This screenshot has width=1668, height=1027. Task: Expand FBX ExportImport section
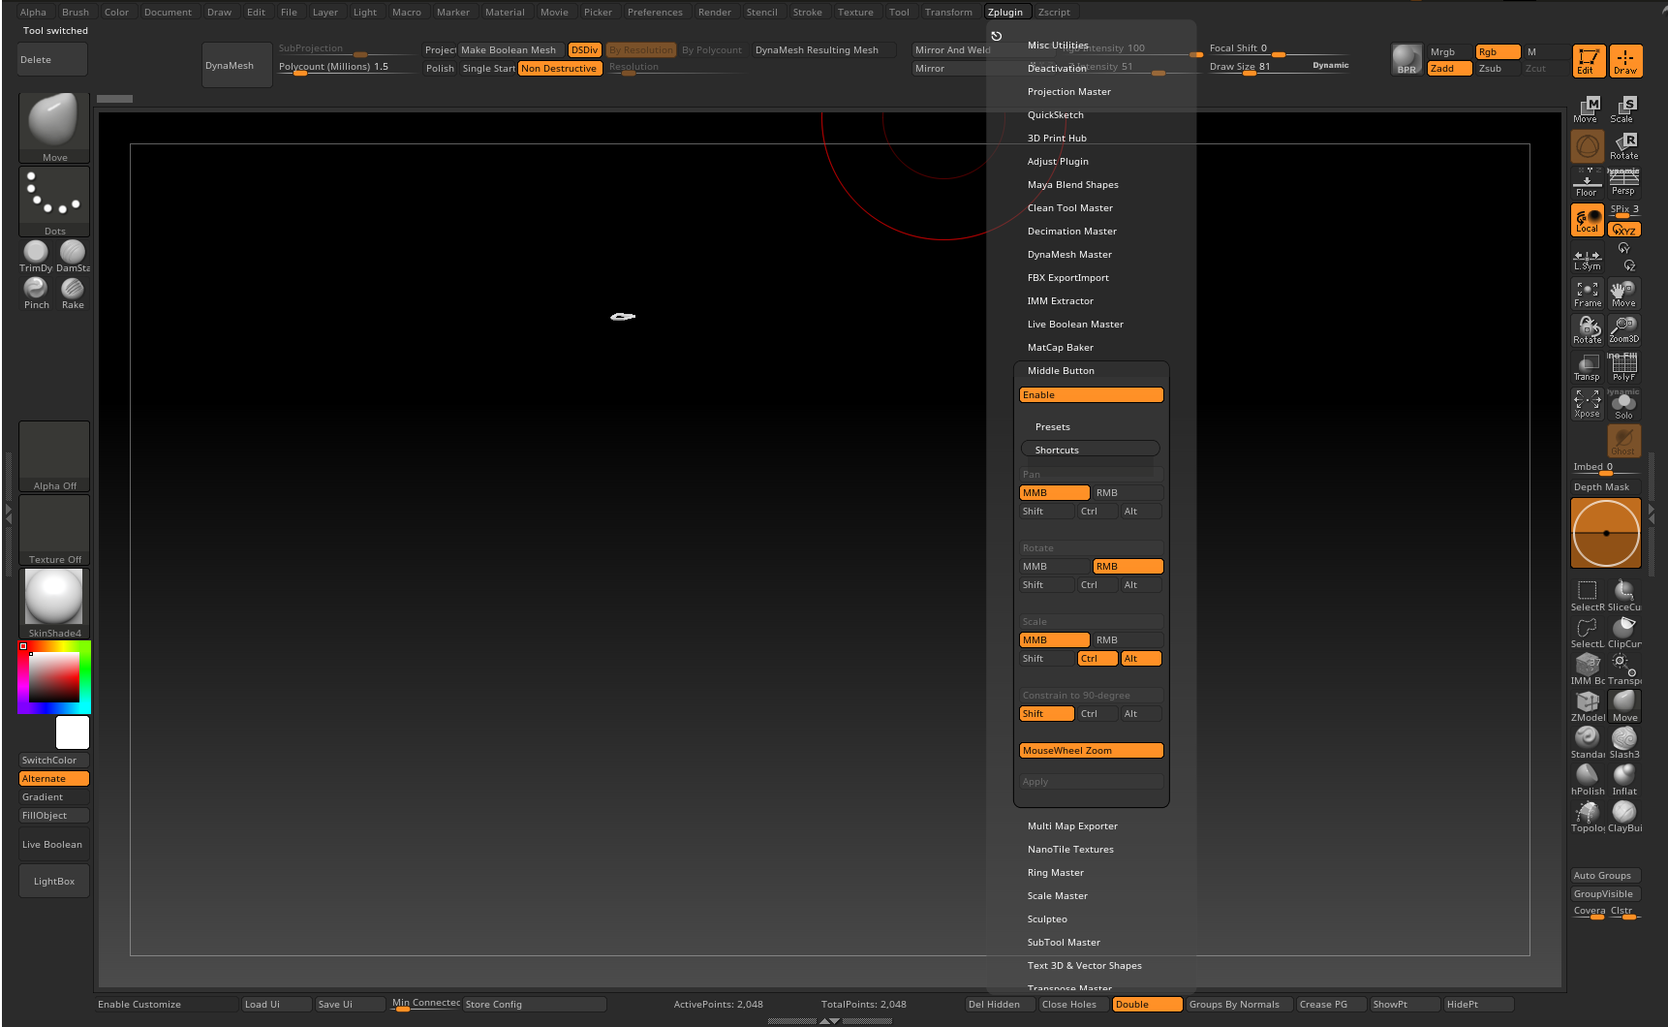[1068, 278]
